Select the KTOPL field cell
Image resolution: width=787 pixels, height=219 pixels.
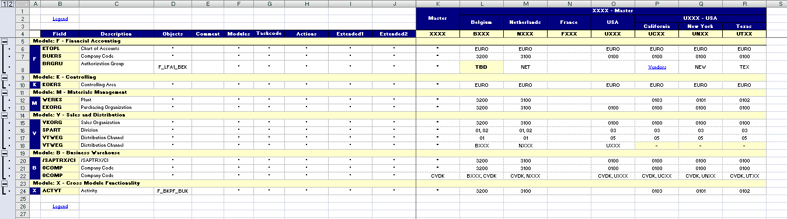[x=60, y=49]
